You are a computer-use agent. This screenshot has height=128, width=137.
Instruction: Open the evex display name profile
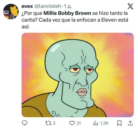tap(27, 6)
